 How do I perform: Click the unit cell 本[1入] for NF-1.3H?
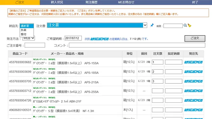click(x=128, y=110)
